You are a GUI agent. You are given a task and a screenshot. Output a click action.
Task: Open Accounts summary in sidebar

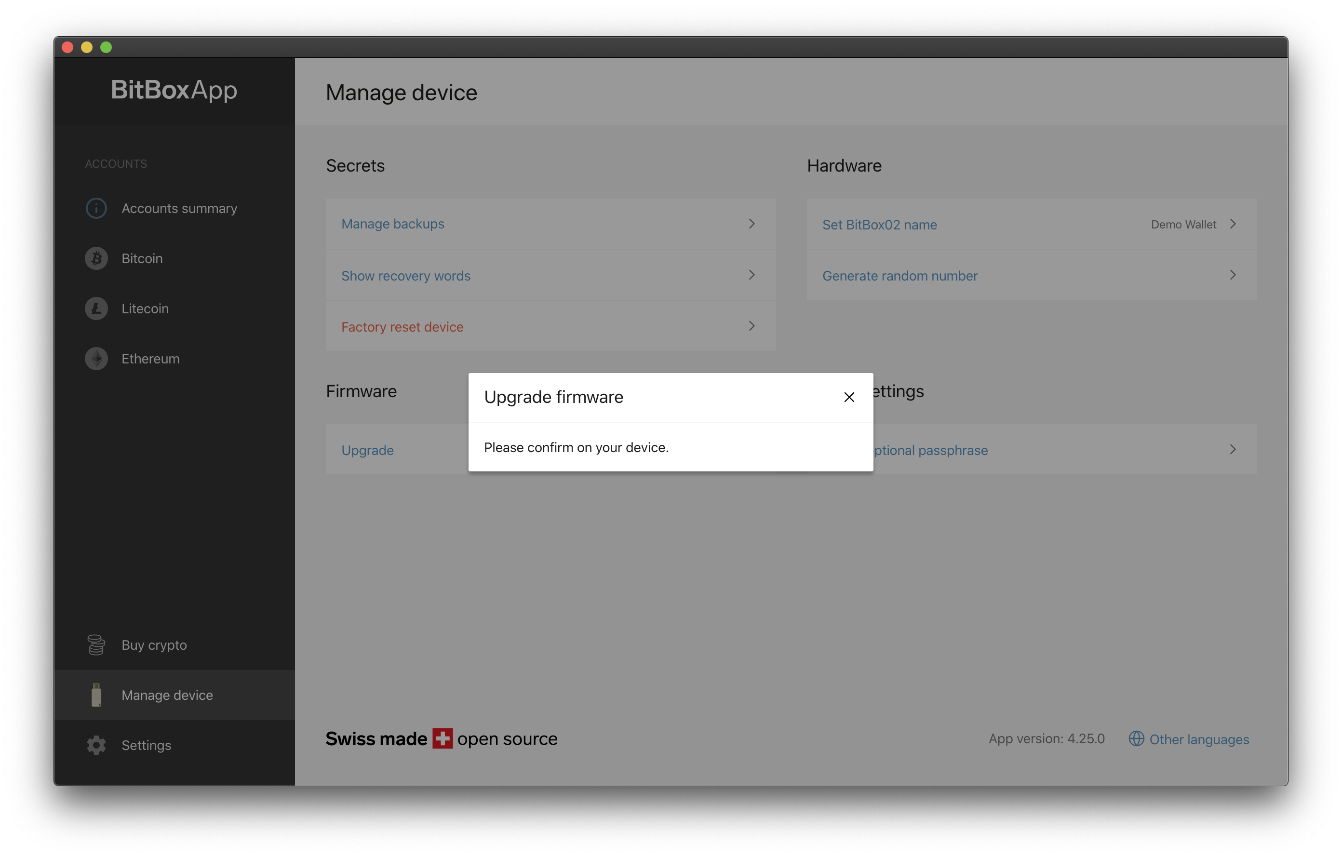coord(174,208)
